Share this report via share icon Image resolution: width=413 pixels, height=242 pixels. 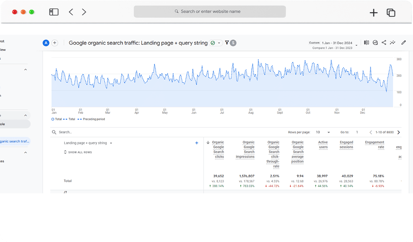tap(384, 42)
